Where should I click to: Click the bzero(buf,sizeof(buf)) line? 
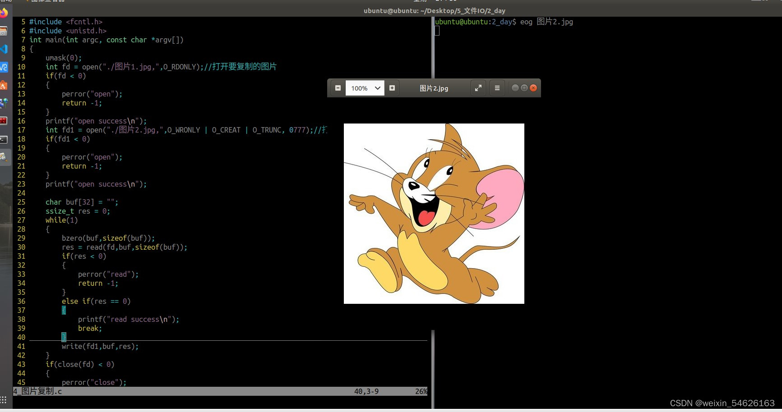pyautogui.click(x=108, y=238)
